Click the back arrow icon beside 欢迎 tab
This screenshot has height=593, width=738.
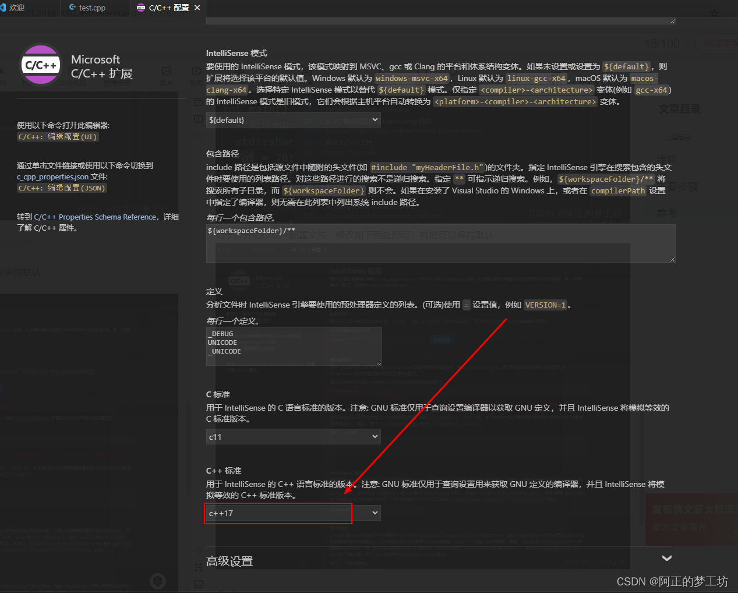click(3, 7)
